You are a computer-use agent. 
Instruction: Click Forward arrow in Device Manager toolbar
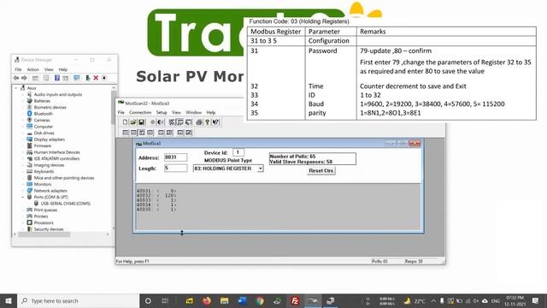click(24, 78)
